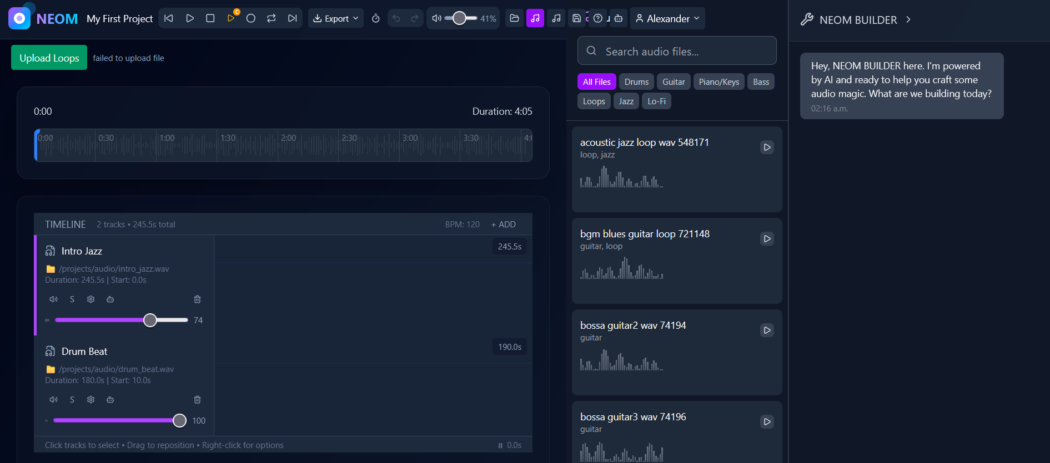Start playback with the play button
1050x463 pixels.
click(190, 18)
